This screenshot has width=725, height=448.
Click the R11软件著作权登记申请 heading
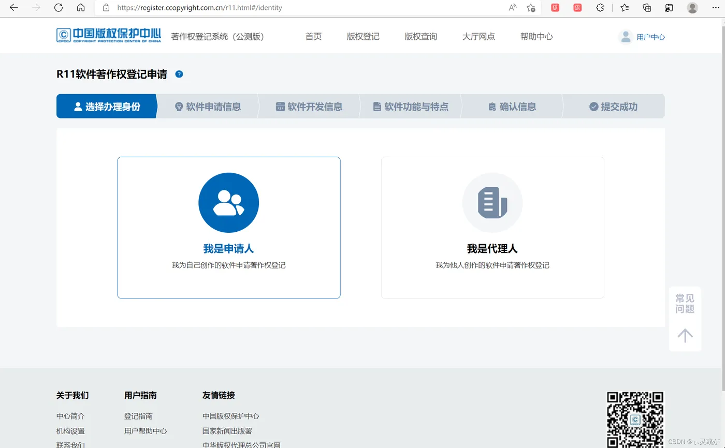pos(112,74)
